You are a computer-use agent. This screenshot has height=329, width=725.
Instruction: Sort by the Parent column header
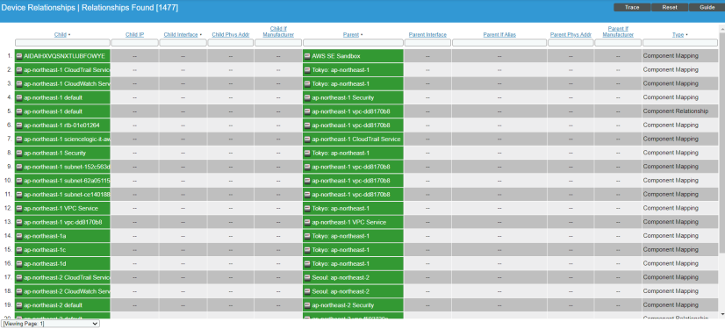(351, 35)
